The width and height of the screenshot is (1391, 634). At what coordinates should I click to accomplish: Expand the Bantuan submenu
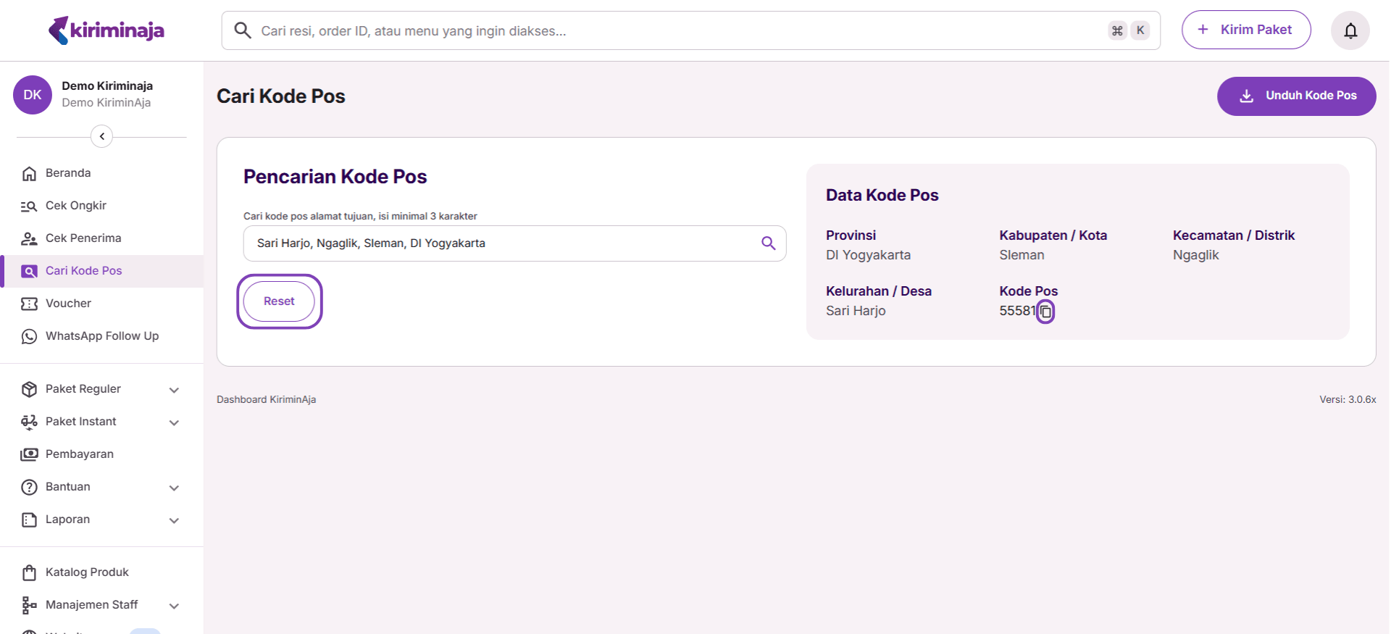174,488
